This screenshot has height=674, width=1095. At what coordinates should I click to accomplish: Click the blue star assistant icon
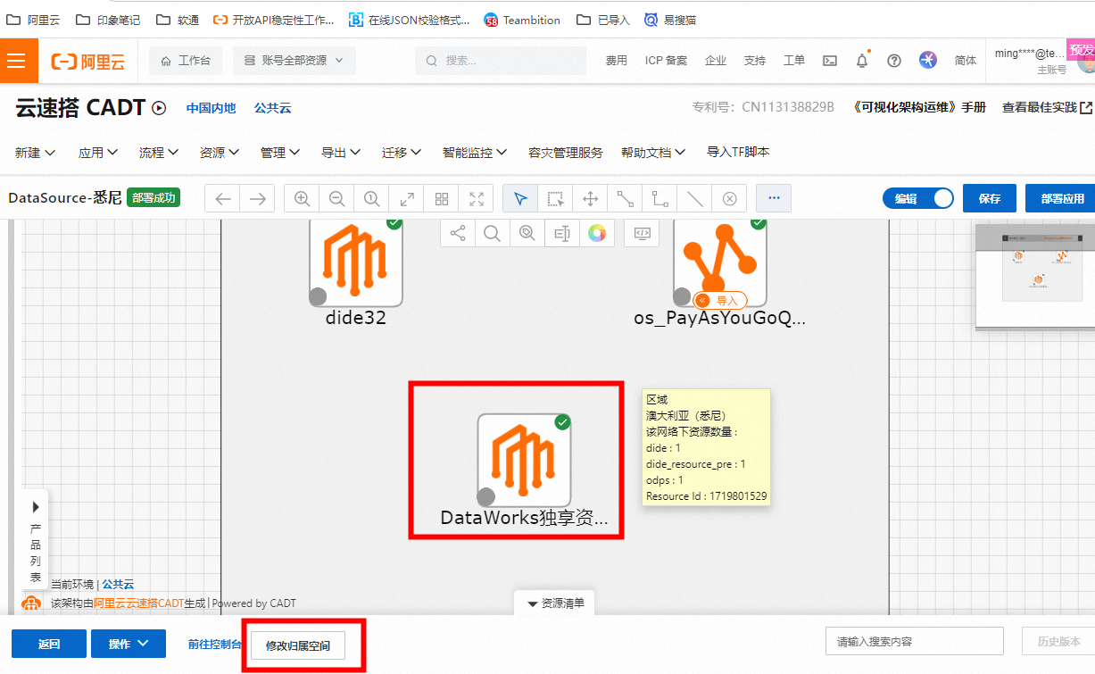click(x=928, y=60)
